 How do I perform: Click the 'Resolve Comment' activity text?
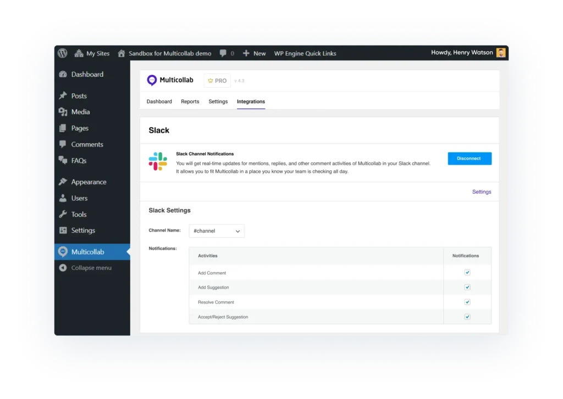(x=216, y=302)
